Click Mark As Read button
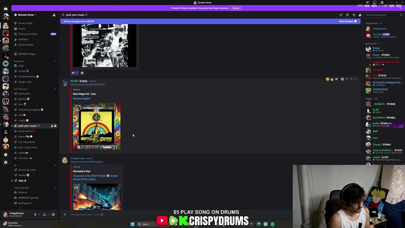Viewport: 405px width, 228px height. click(348, 21)
